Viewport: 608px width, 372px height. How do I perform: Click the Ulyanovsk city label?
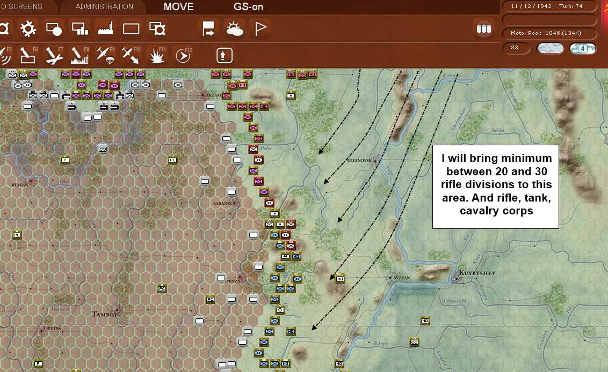(359, 160)
